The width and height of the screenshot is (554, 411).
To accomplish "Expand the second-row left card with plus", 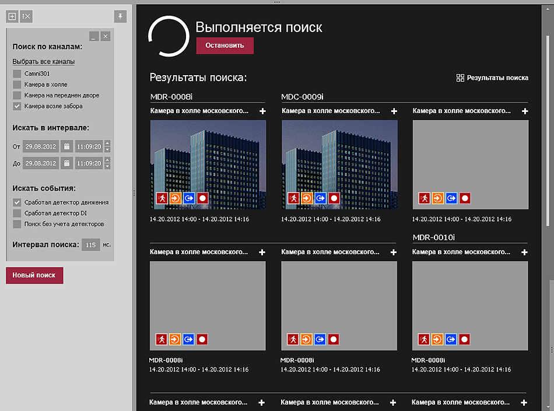I will coord(262,252).
